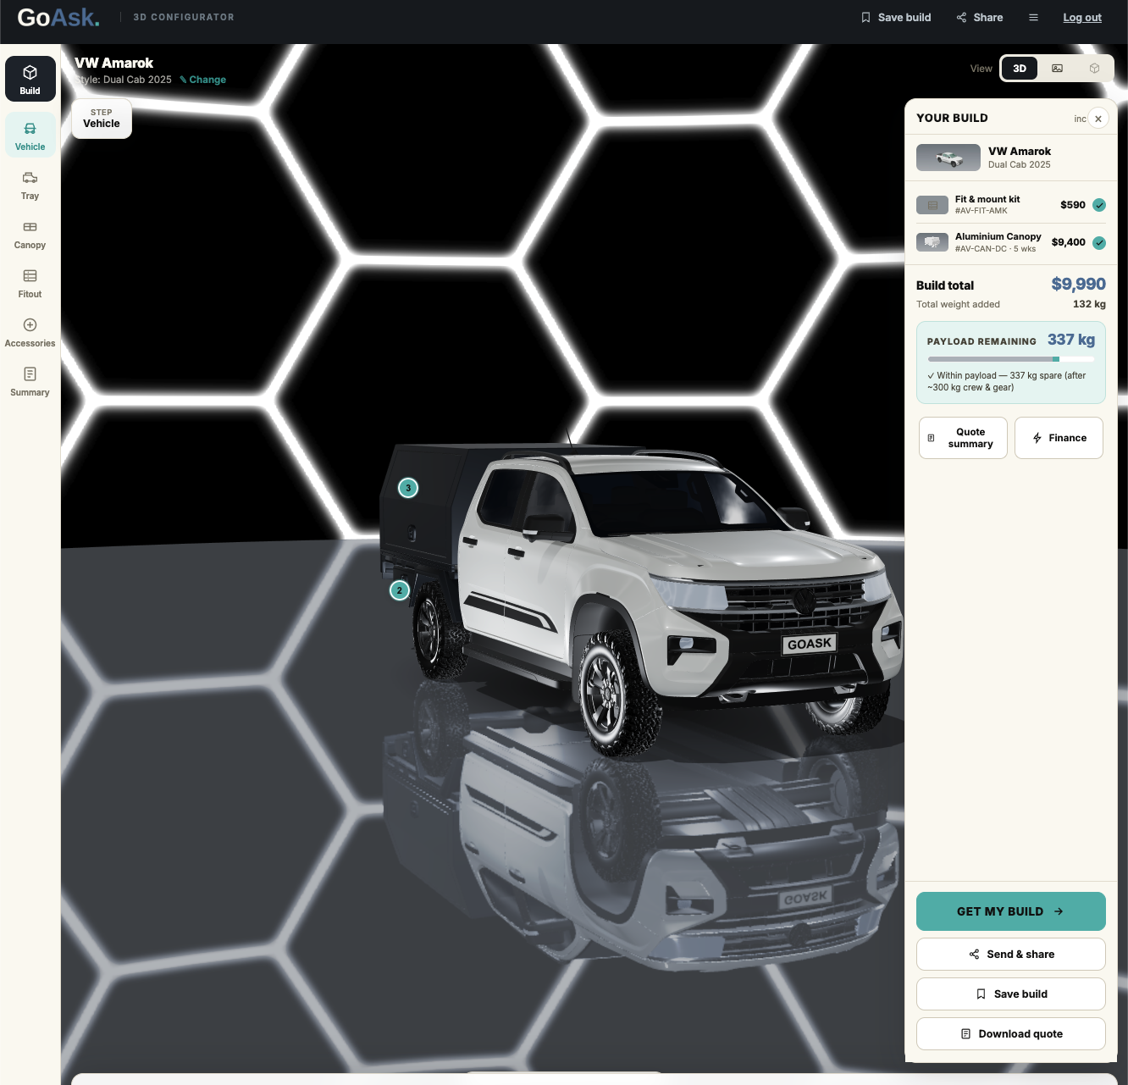The width and height of the screenshot is (1128, 1085).
Task: Click hotspot marker 2 near the rear wheel
Action: 400,590
